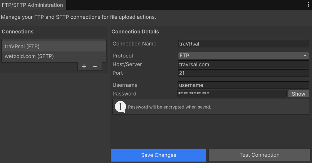Screen dimensions: 312x163
Task: Show the password in plain text
Action: coord(298,94)
